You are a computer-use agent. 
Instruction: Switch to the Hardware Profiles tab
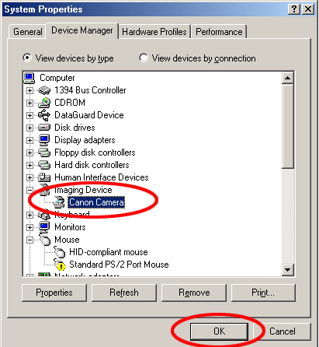(154, 32)
